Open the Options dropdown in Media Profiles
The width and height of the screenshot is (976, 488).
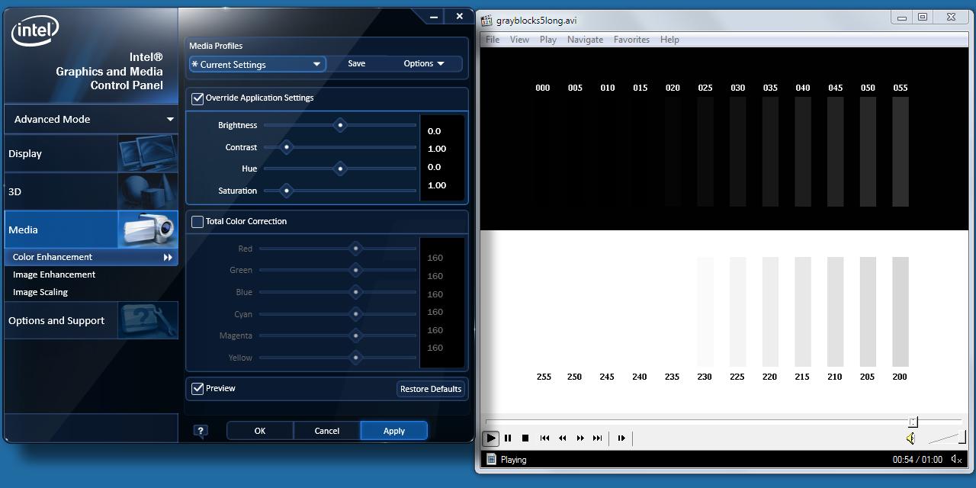[424, 63]
